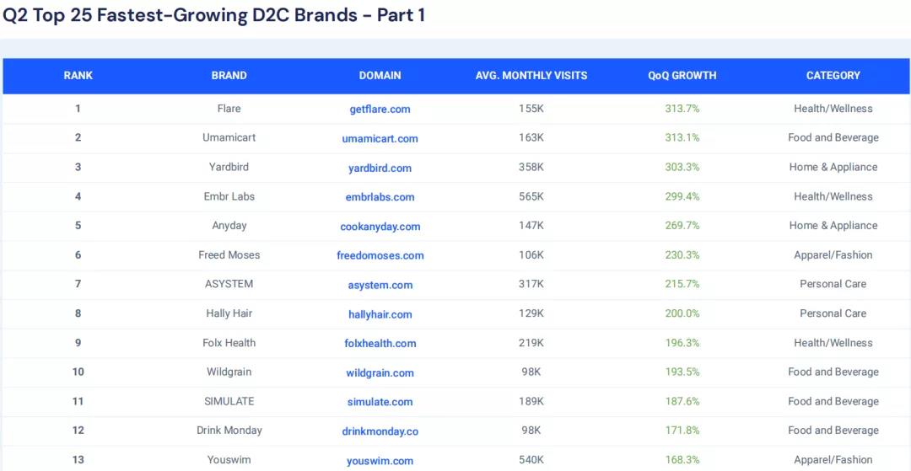The image size is (911, 471).
Task: Open the drinkmonday.co link
Action: pyautogui.click(x=380, y=431)
